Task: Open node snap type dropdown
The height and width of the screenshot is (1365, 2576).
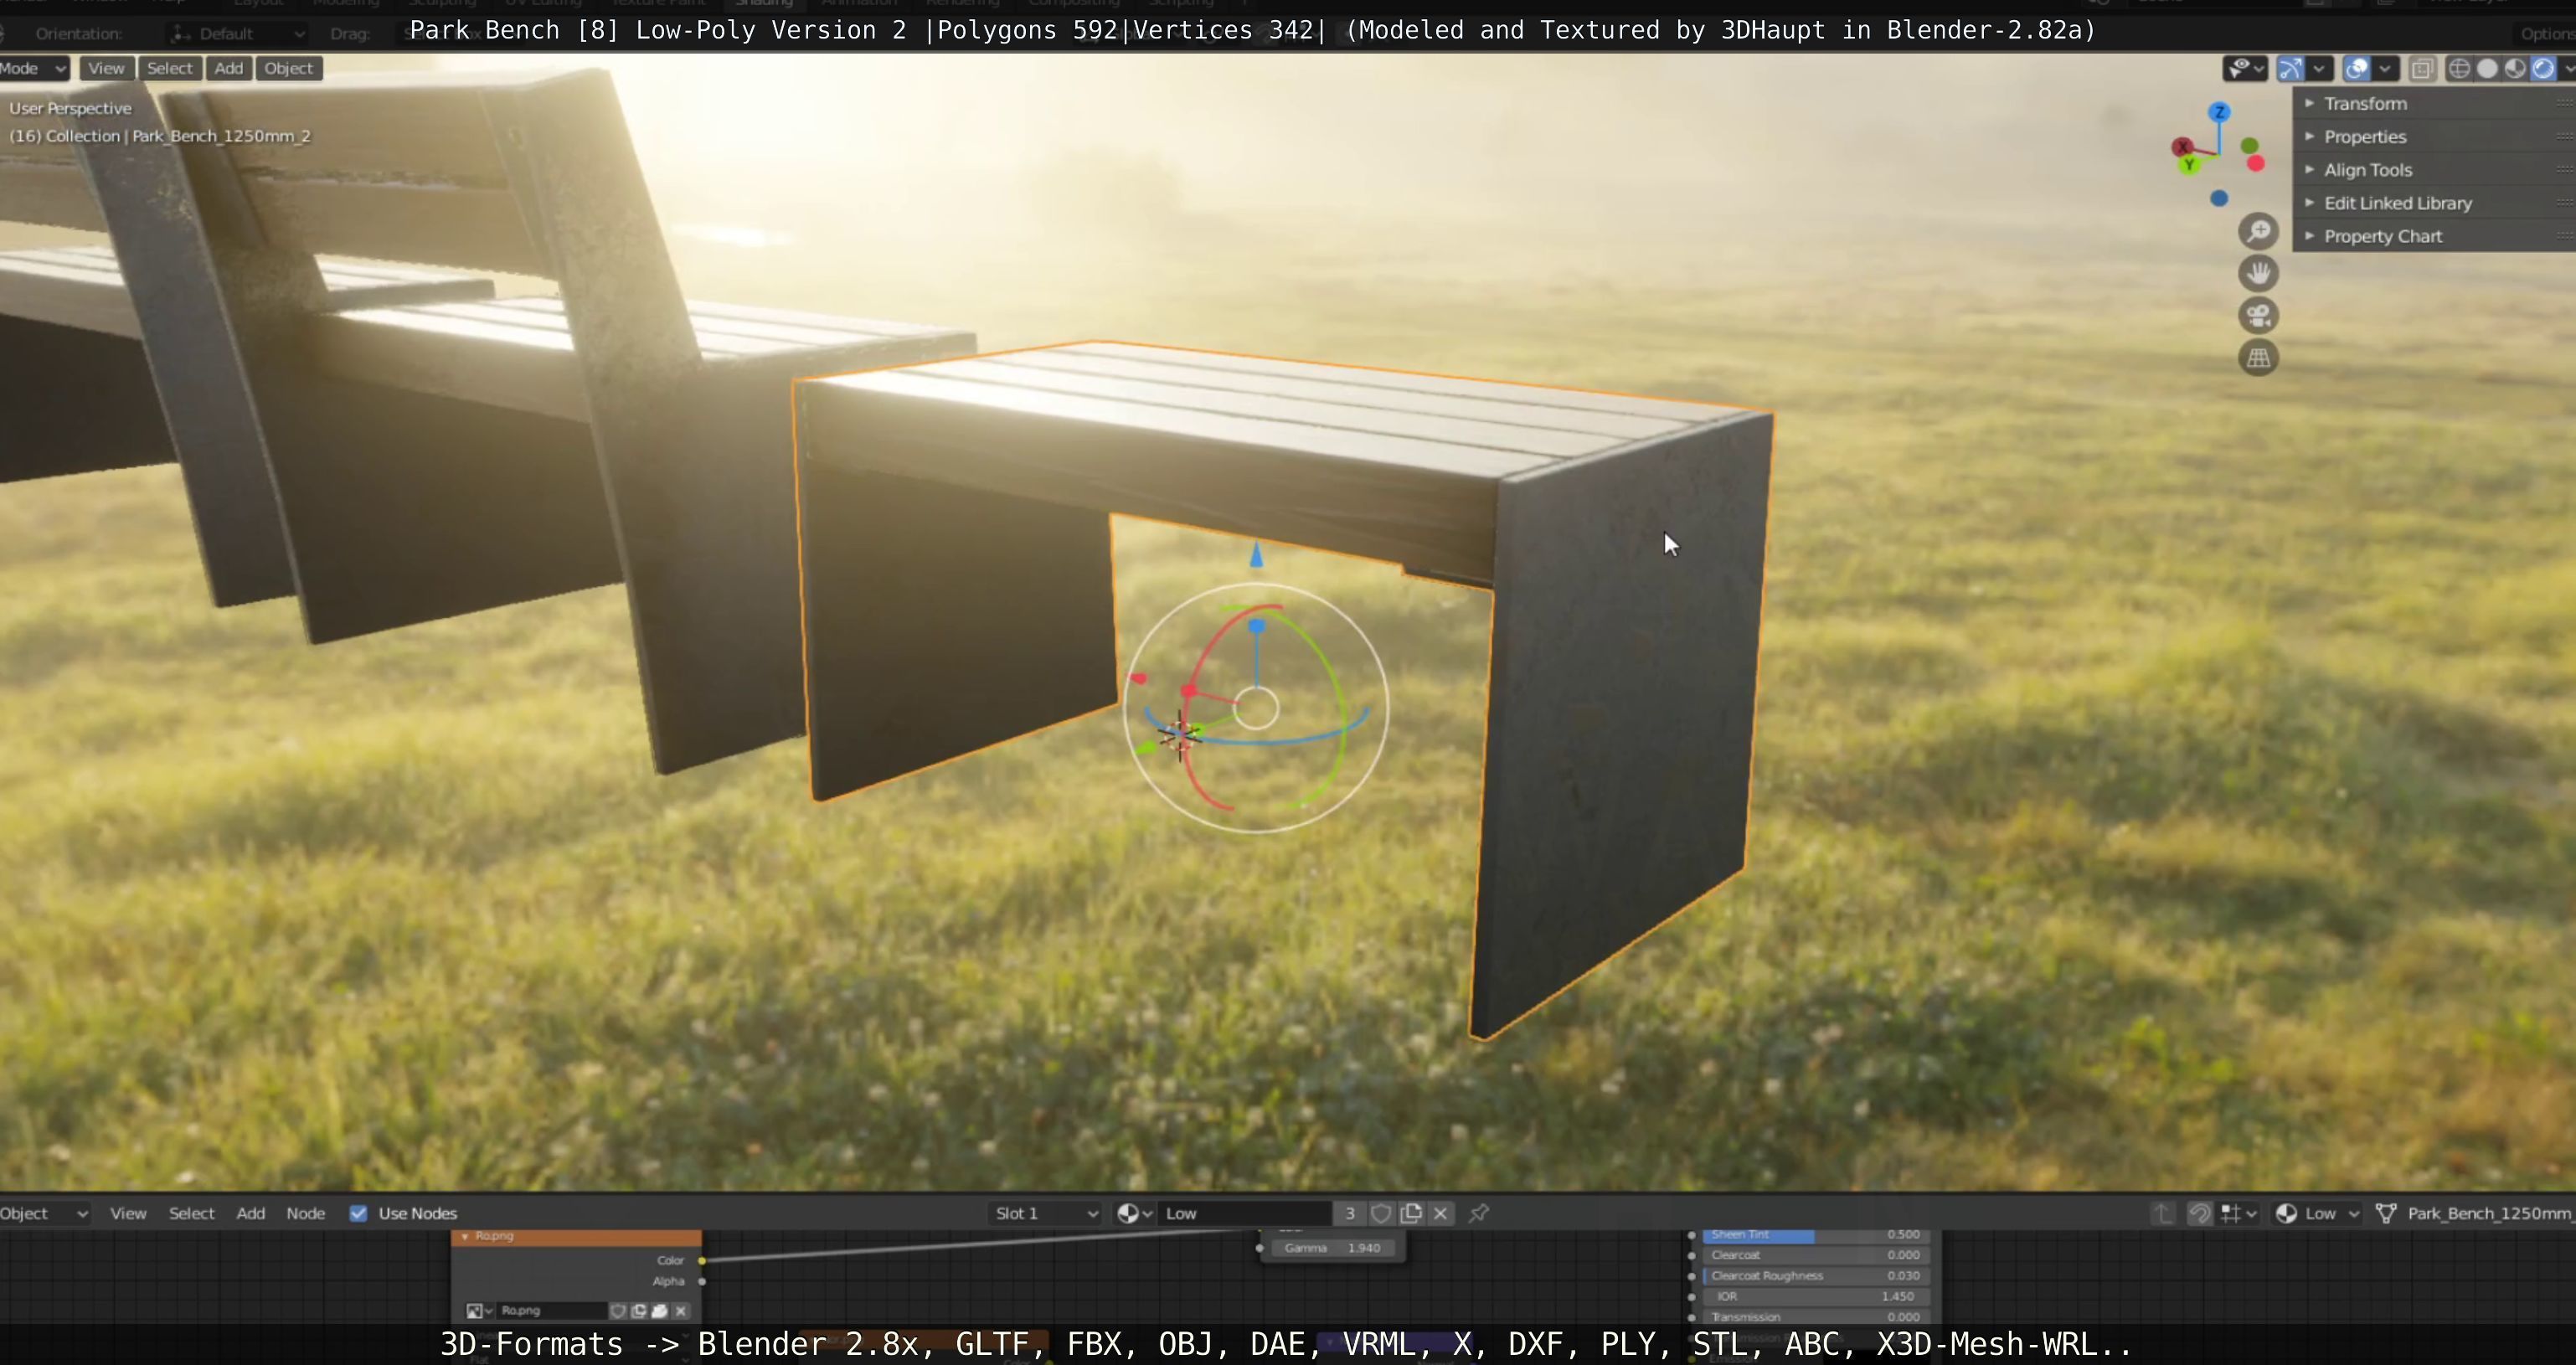Action: [2239, 1213]
